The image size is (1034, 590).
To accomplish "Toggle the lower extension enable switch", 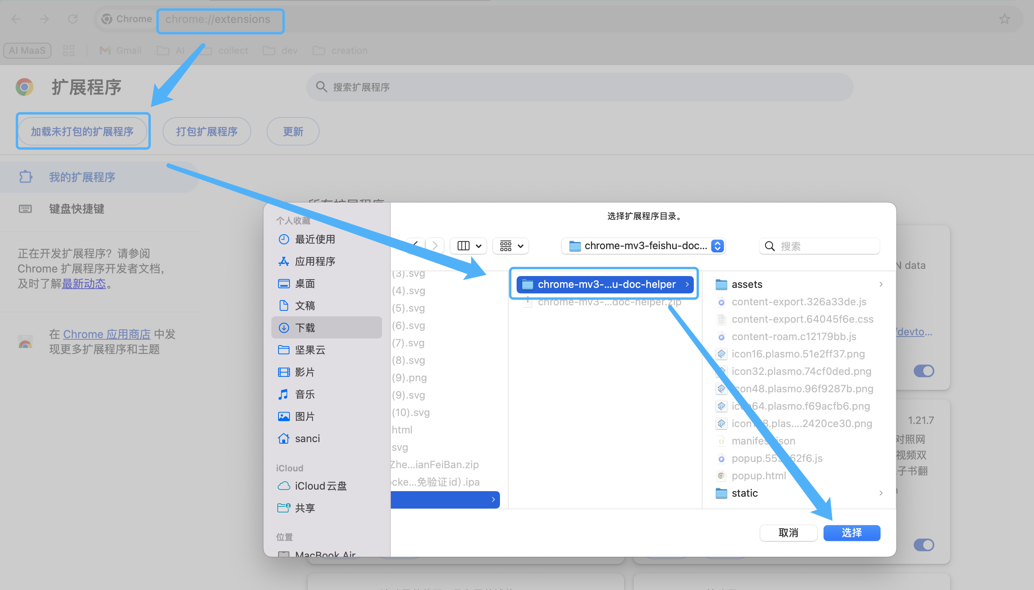I will [924, 545].
